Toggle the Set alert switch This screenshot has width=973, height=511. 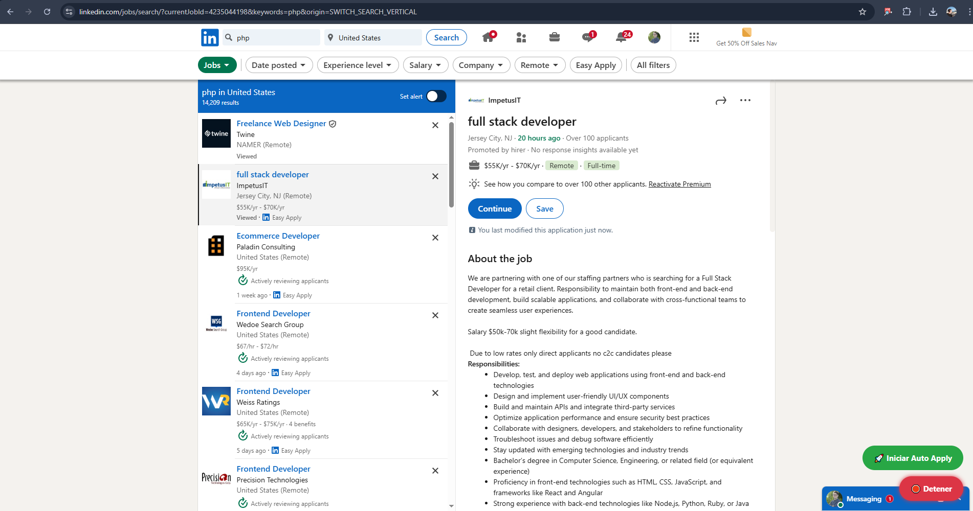(x=436, y=96)
